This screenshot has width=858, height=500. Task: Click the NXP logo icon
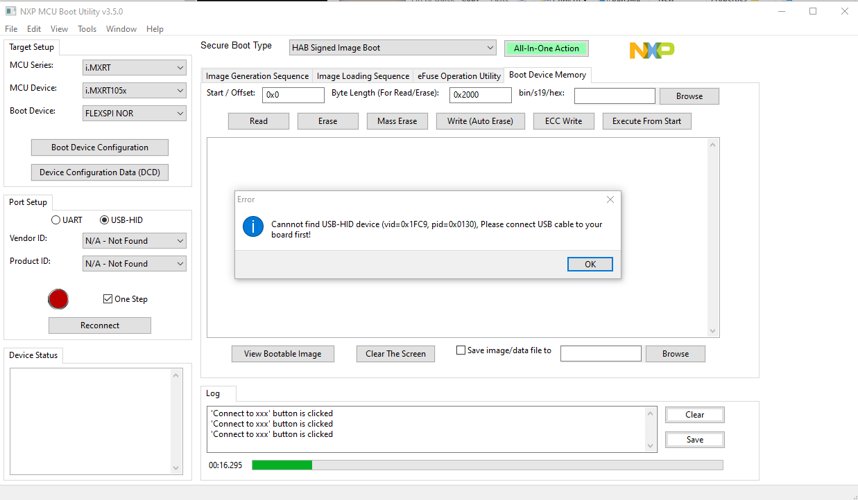click(651, 50)
